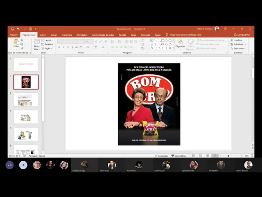
Task: Adjust the zoom slider handle
Action: 228,156
